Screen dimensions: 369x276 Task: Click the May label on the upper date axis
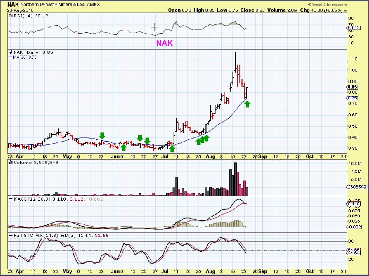[x=68, y=157]
